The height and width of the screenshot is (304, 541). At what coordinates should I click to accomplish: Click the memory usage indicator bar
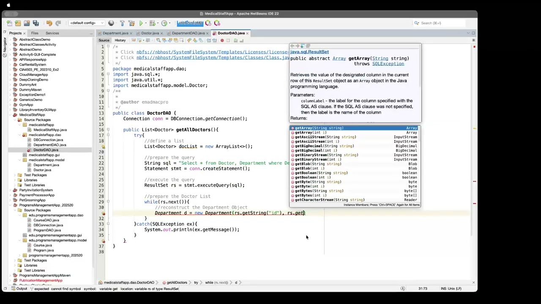pos(190,23)
